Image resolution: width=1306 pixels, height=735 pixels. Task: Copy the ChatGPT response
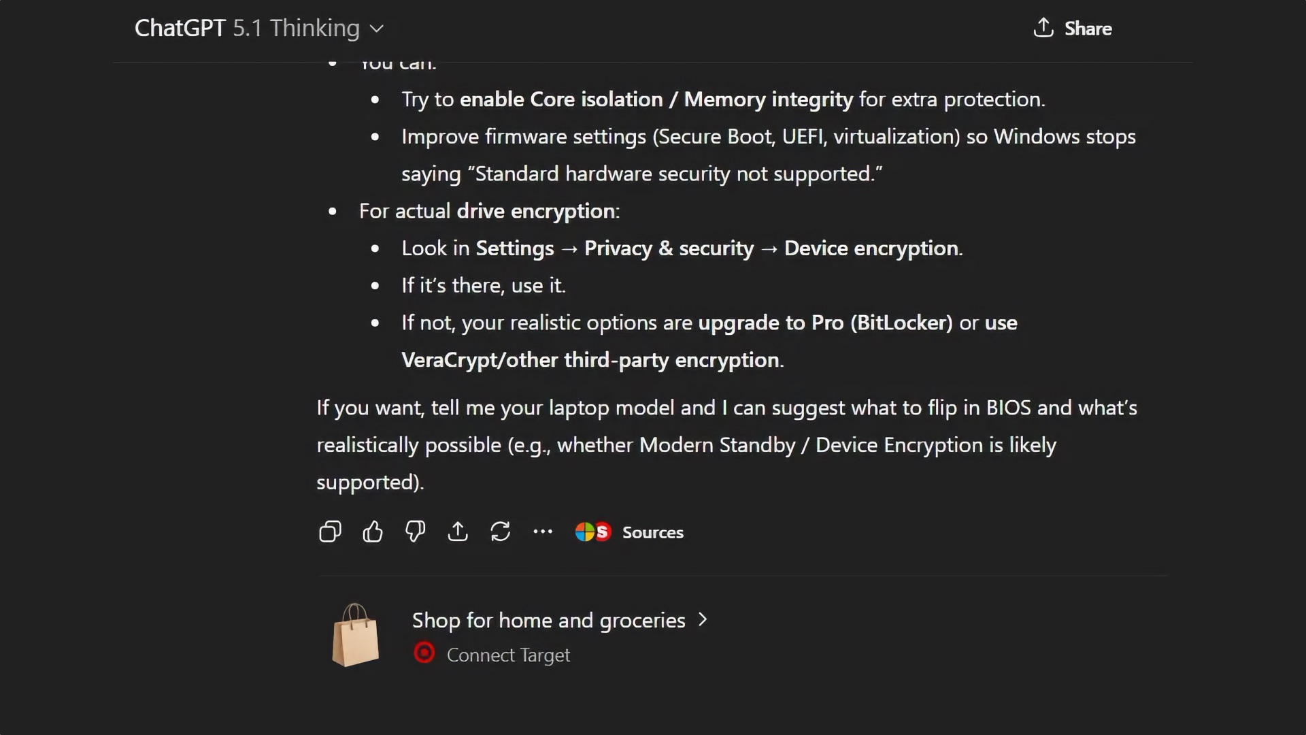pos(330,532)
